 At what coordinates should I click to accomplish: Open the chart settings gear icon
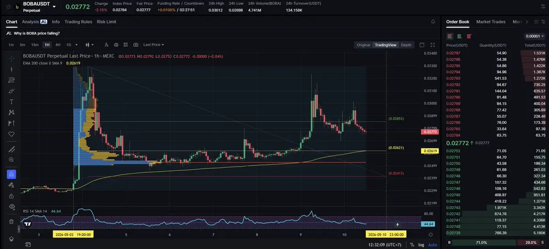pos(431,234)
